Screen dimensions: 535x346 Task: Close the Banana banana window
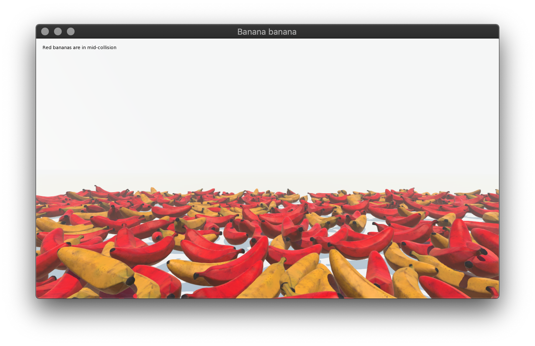point(45,31)
